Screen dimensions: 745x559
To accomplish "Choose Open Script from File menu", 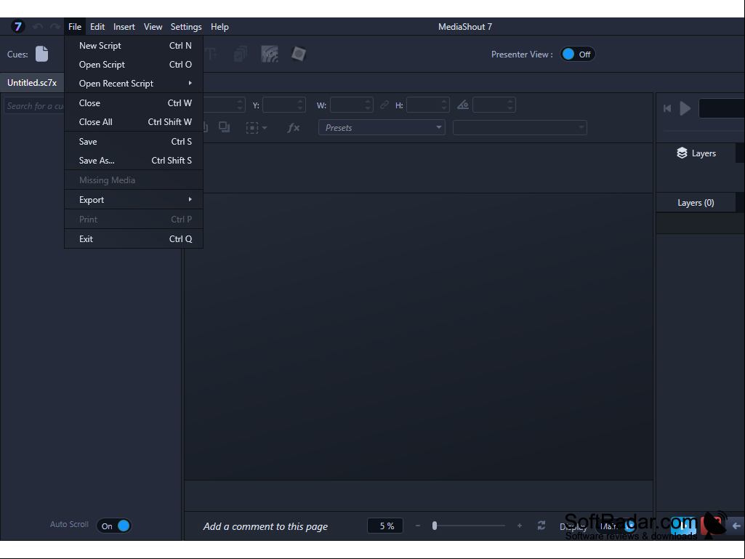I will 134,65.
